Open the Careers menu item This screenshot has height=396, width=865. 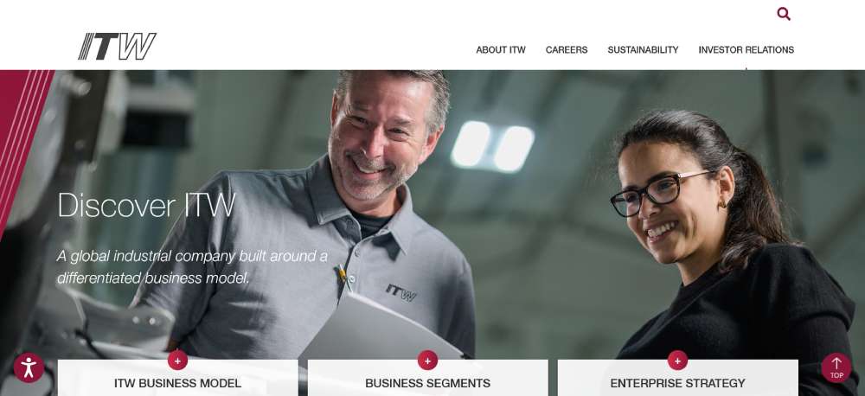click(x=567, y=49)
